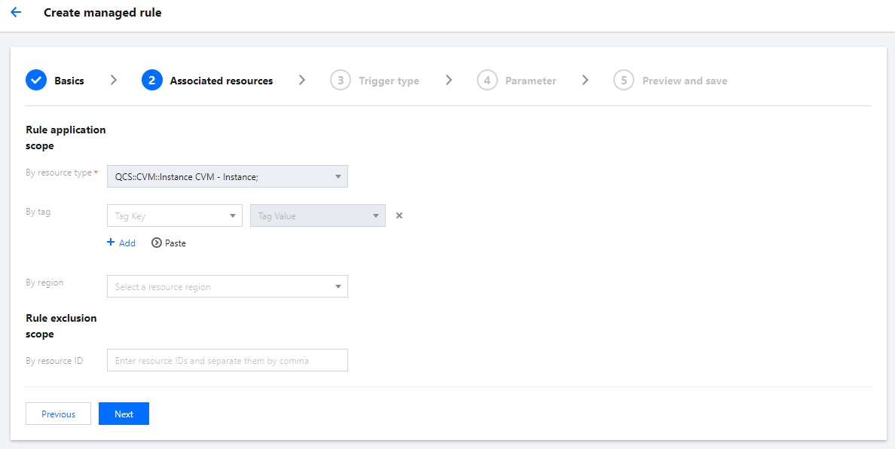Click the Paste icon
The image size is (895, 449).
157,243
